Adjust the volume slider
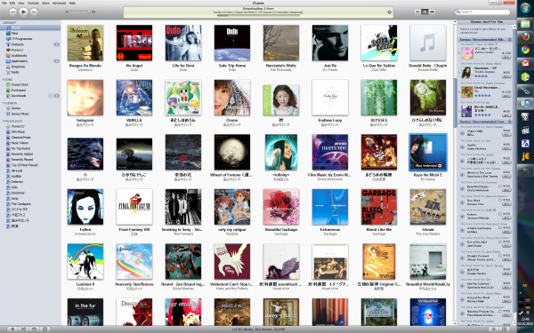This screenshot has height=333, width=534. [80, 12]
